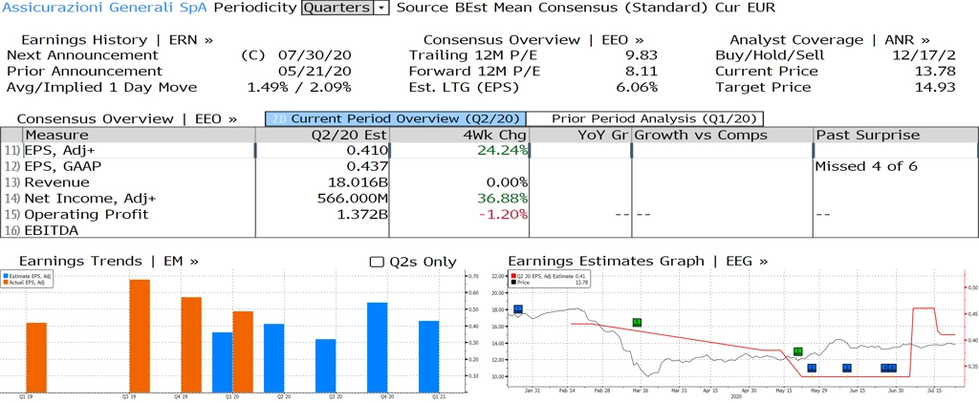Click the blue event marker before Jun 15

847,368
